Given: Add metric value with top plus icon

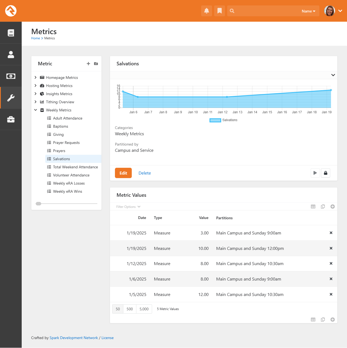Looking at the screenshot, I should (x=333, y=207).
